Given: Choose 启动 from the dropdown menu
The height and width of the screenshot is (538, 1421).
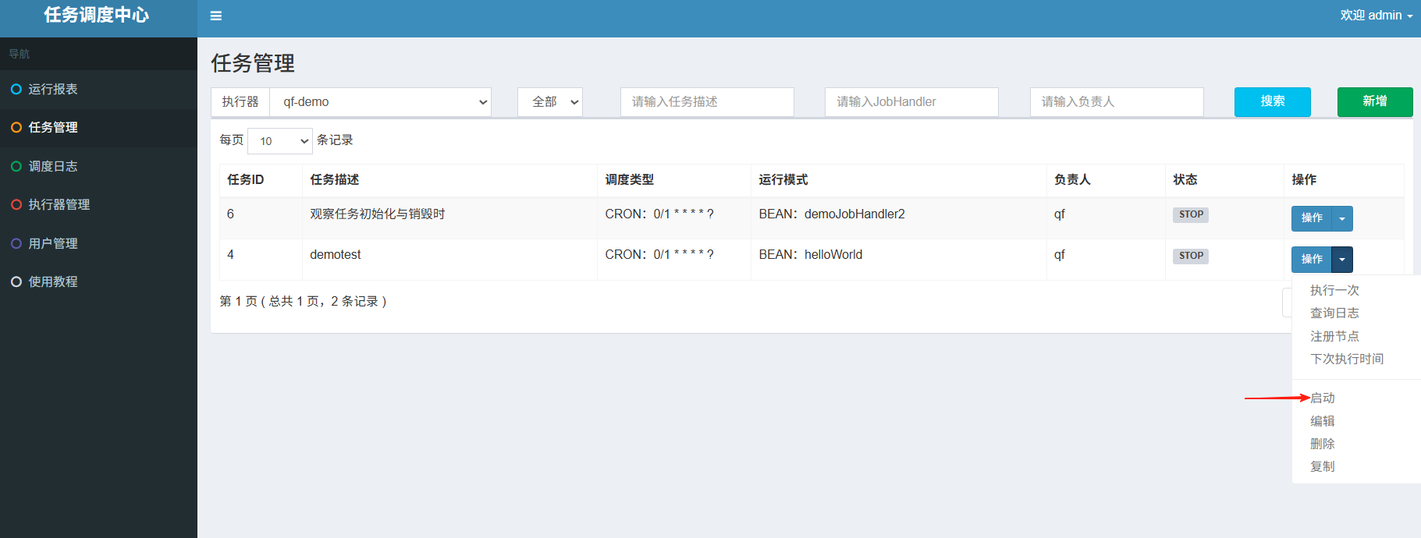Looking at the screenshot, I should pos(1323,398).
